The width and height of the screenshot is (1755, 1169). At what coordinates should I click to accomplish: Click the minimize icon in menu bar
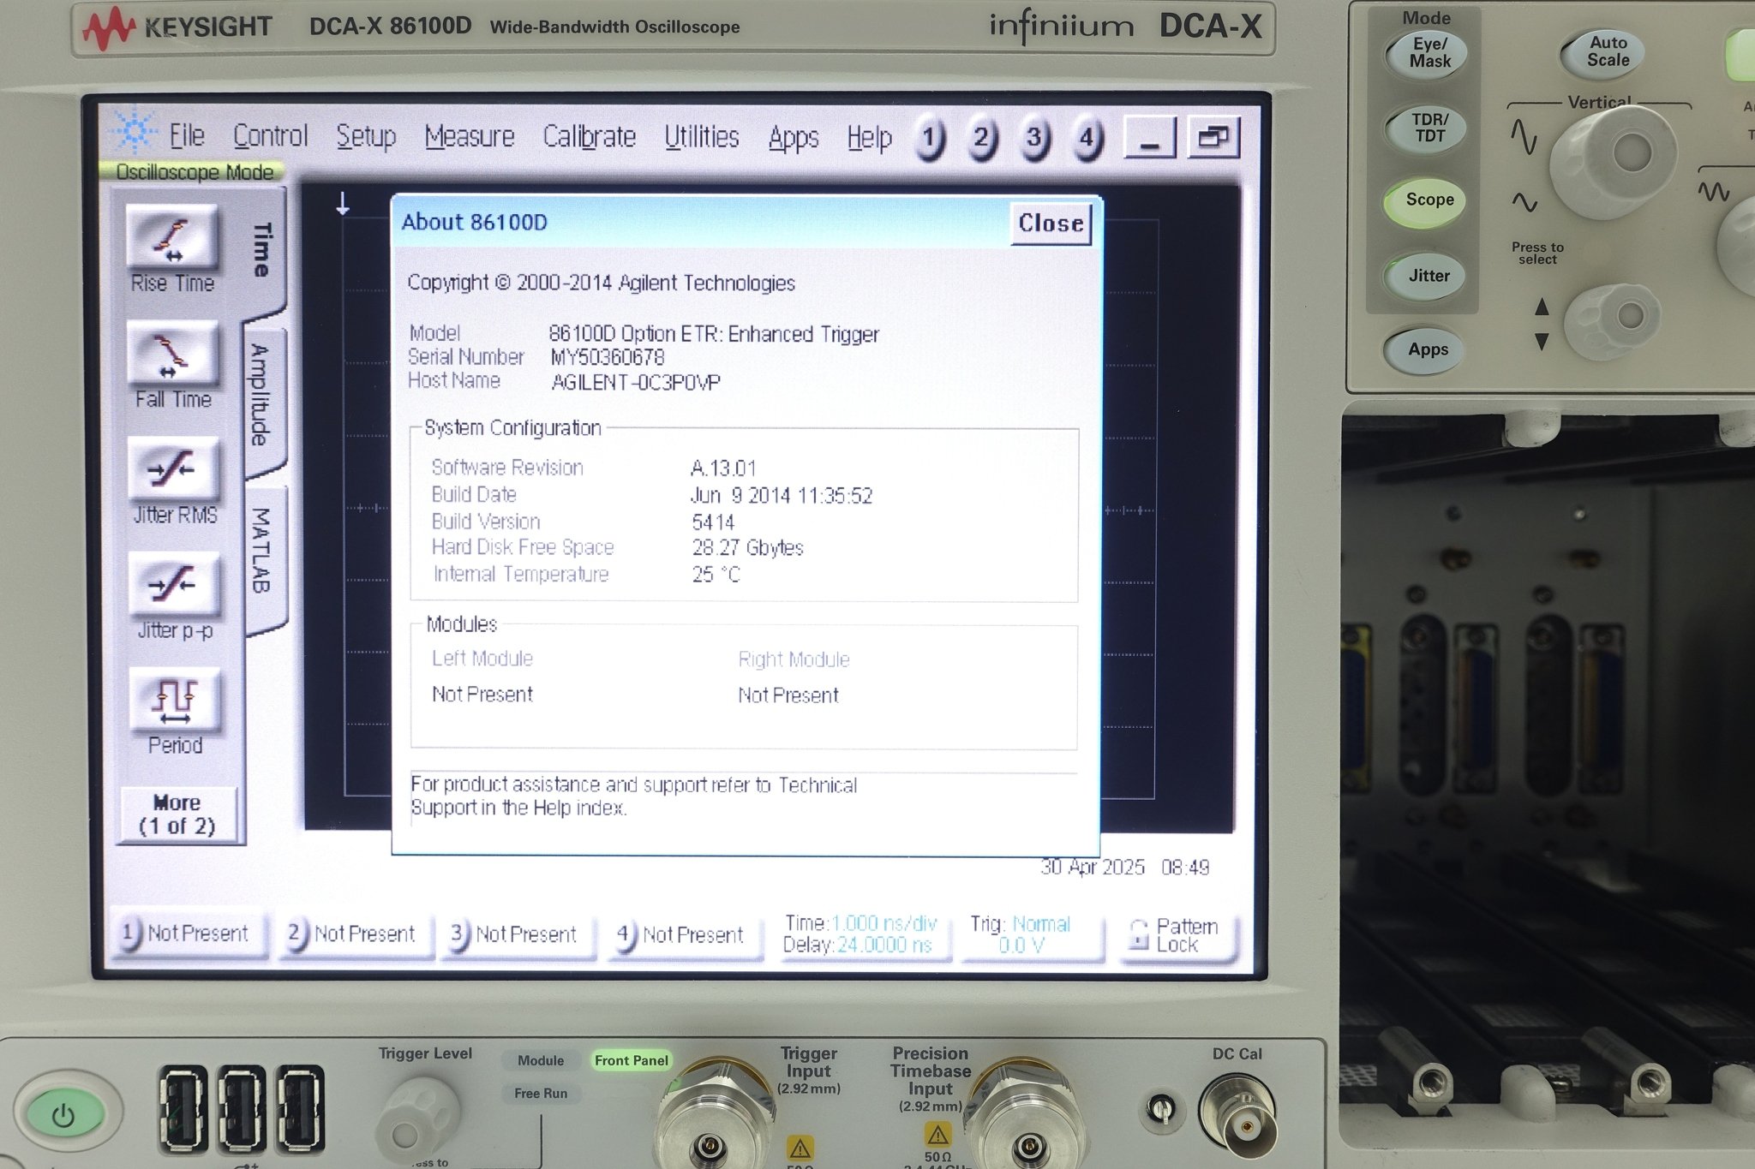tap(1150, 137)
